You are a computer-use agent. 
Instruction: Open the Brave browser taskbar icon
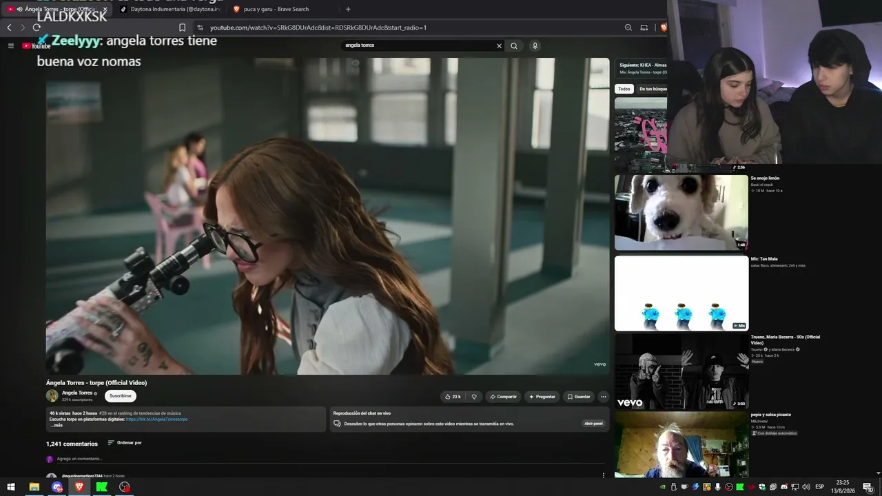tap(79, 487)
